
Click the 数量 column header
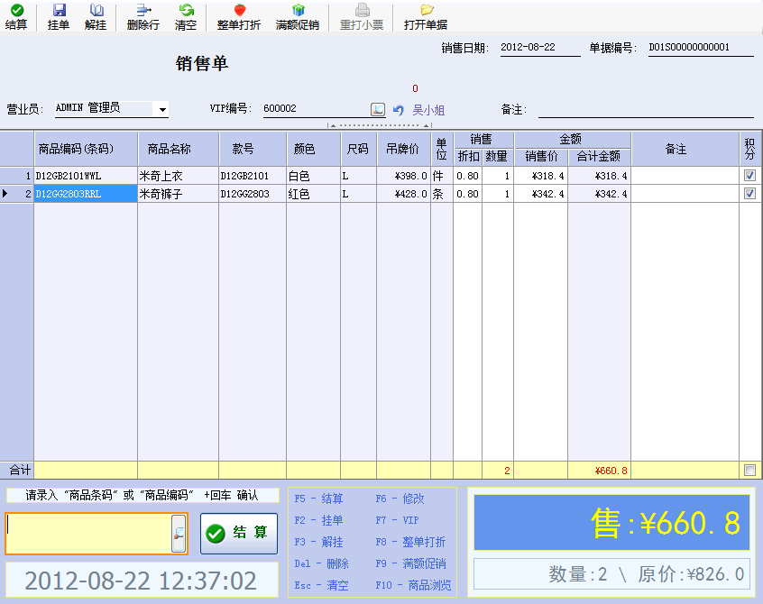click(x=497, y=156)
